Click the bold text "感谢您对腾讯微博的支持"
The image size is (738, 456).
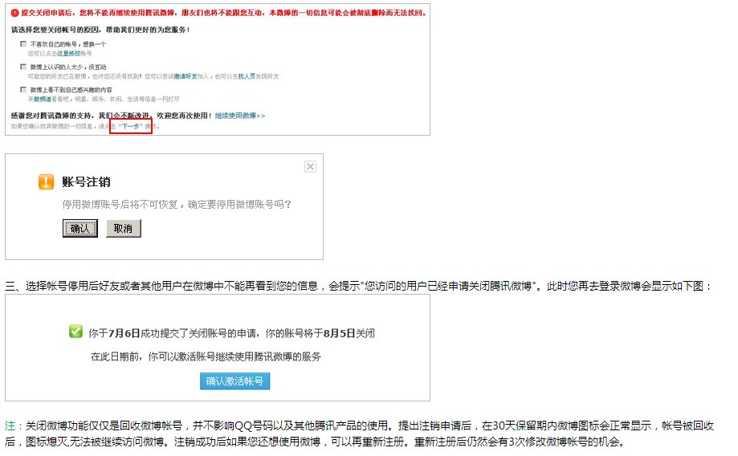pos(51,116)
